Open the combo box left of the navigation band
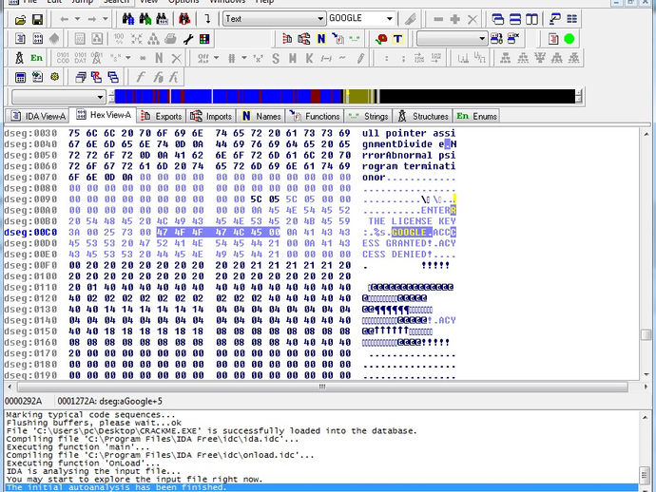This screenshot has width=656, height=492. [58, 97]
